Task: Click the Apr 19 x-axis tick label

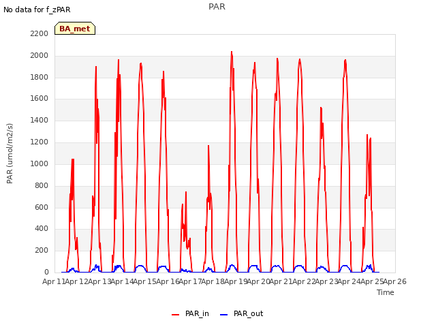Action: click(236, 281)
